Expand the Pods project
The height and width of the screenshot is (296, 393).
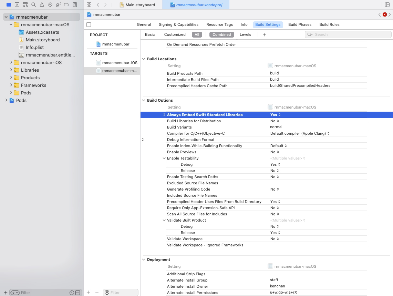[6, 100]
